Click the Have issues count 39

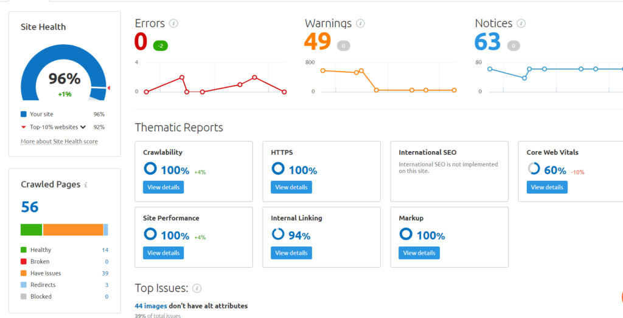105,273
